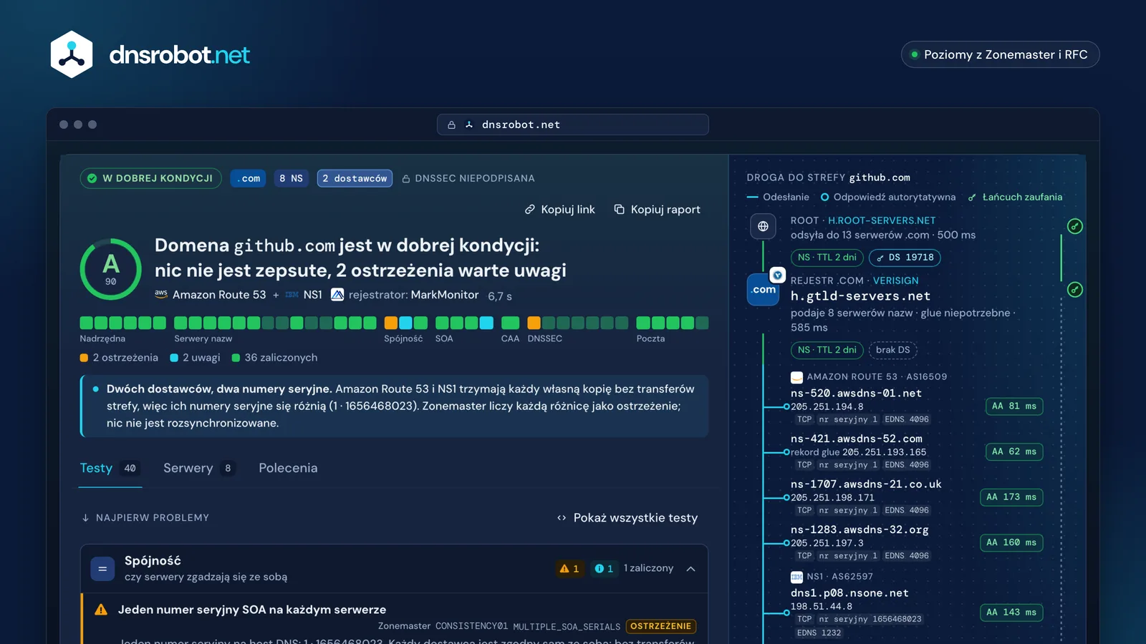Click the globe icon at the ROOT node
The width and height of the screenshot is (1146, 644).
(764, 227)
